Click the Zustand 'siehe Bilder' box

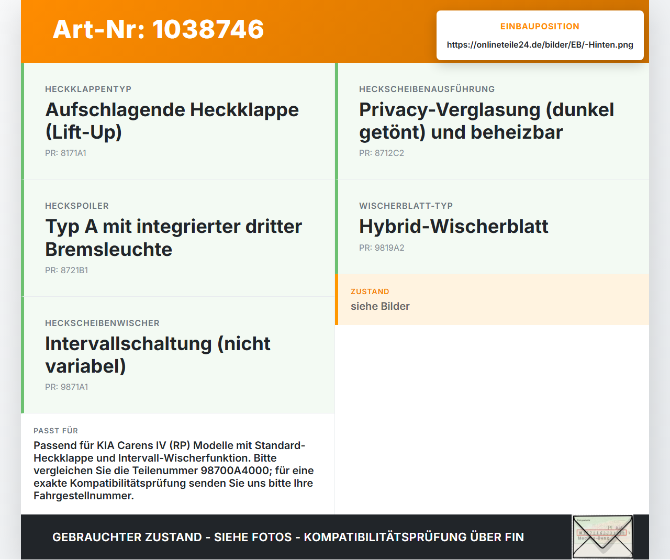click(x=492, y=299)
